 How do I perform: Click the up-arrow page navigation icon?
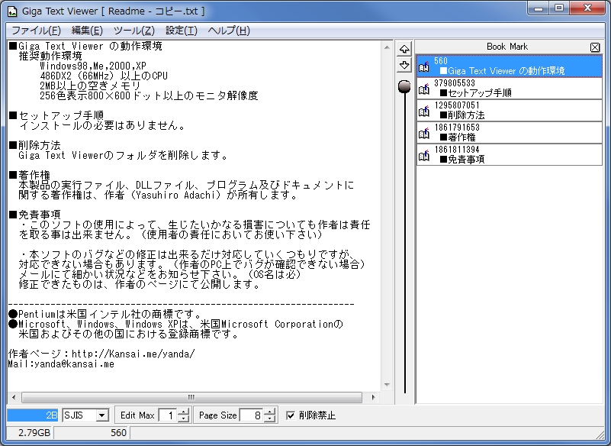click(x=404, y=49)
